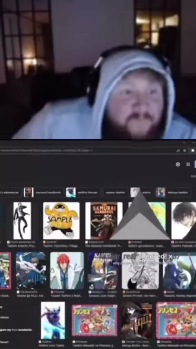
Task: Select the suggestion chip with blue dragon thumbnail
Action: click(82, 192)
